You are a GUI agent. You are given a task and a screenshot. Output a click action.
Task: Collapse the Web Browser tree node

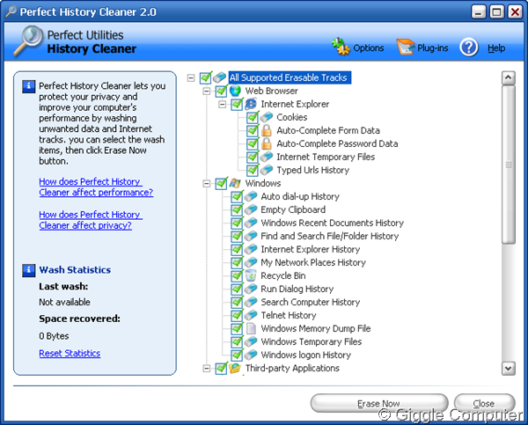coord(207,92)
